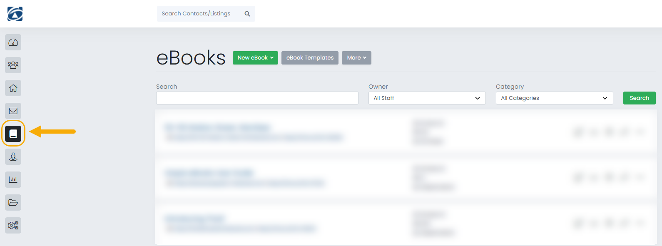Open the dashboard speedometer icon in sidebar
The image size is (662, 246).
[x=13, y=42]
